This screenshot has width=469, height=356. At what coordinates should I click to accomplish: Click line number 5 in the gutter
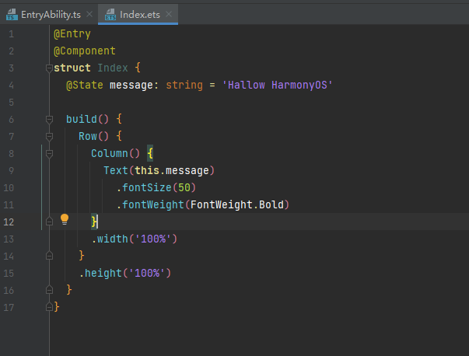(x=11, y=103)
